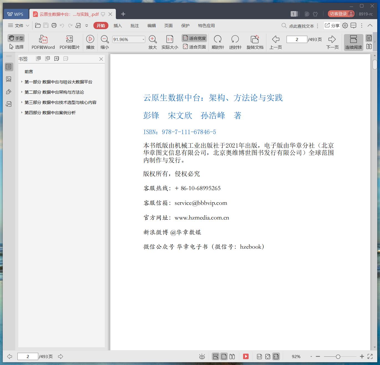Toggle fit width icon in status bar

point(276,357)
